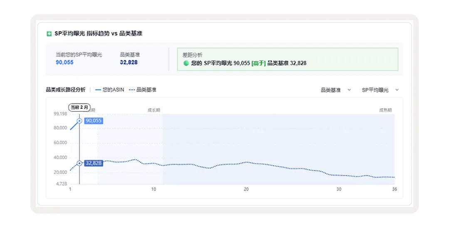
Task: Click the x-axis label 20
Action: pos(246,189)
